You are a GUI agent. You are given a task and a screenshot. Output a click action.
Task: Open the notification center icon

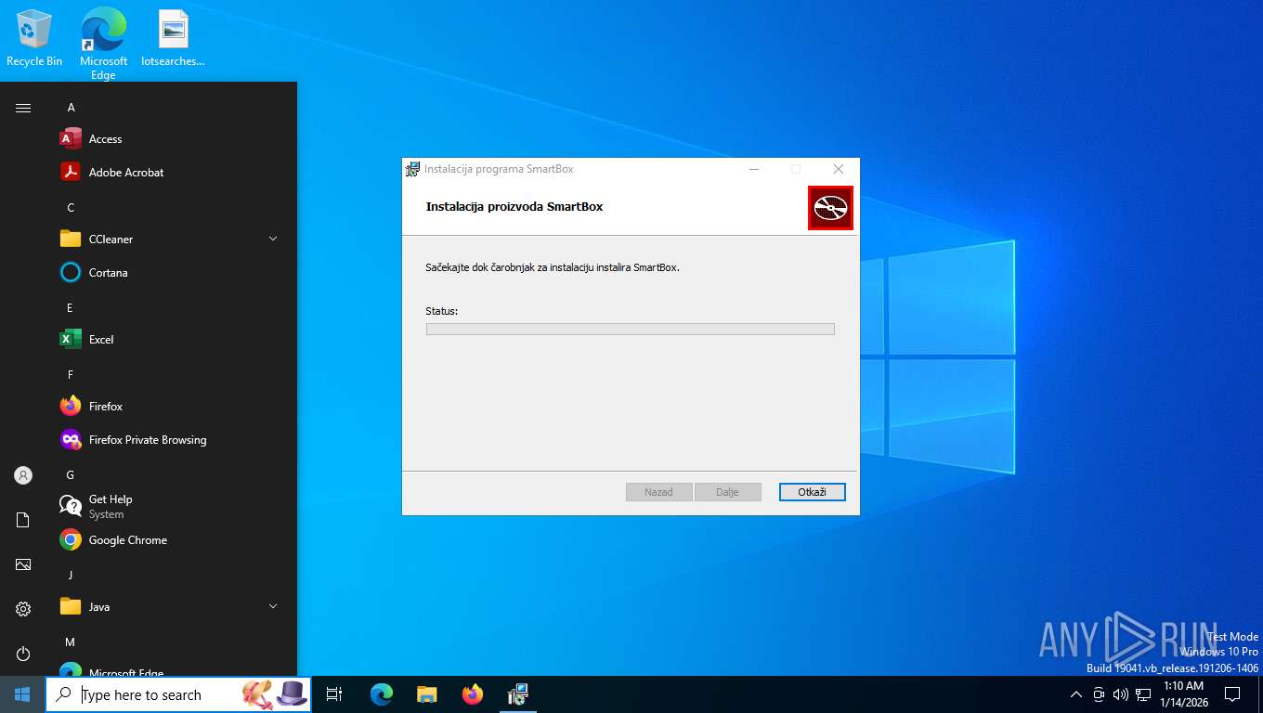tap(1232, 694)
